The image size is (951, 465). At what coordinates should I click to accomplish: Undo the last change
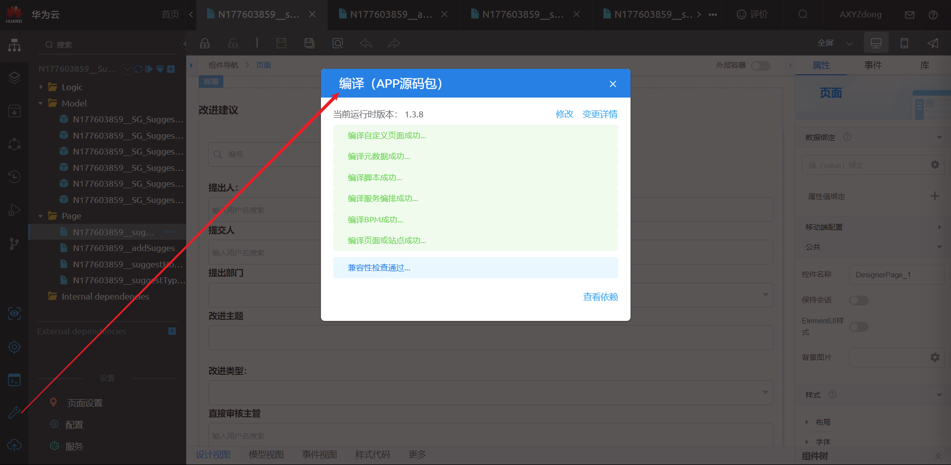pos(366,43)
